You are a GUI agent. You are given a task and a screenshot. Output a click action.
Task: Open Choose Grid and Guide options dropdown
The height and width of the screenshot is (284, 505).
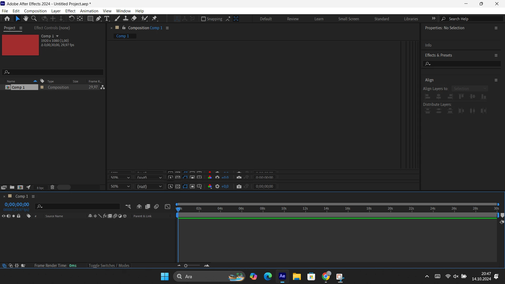tap(199, 186)
